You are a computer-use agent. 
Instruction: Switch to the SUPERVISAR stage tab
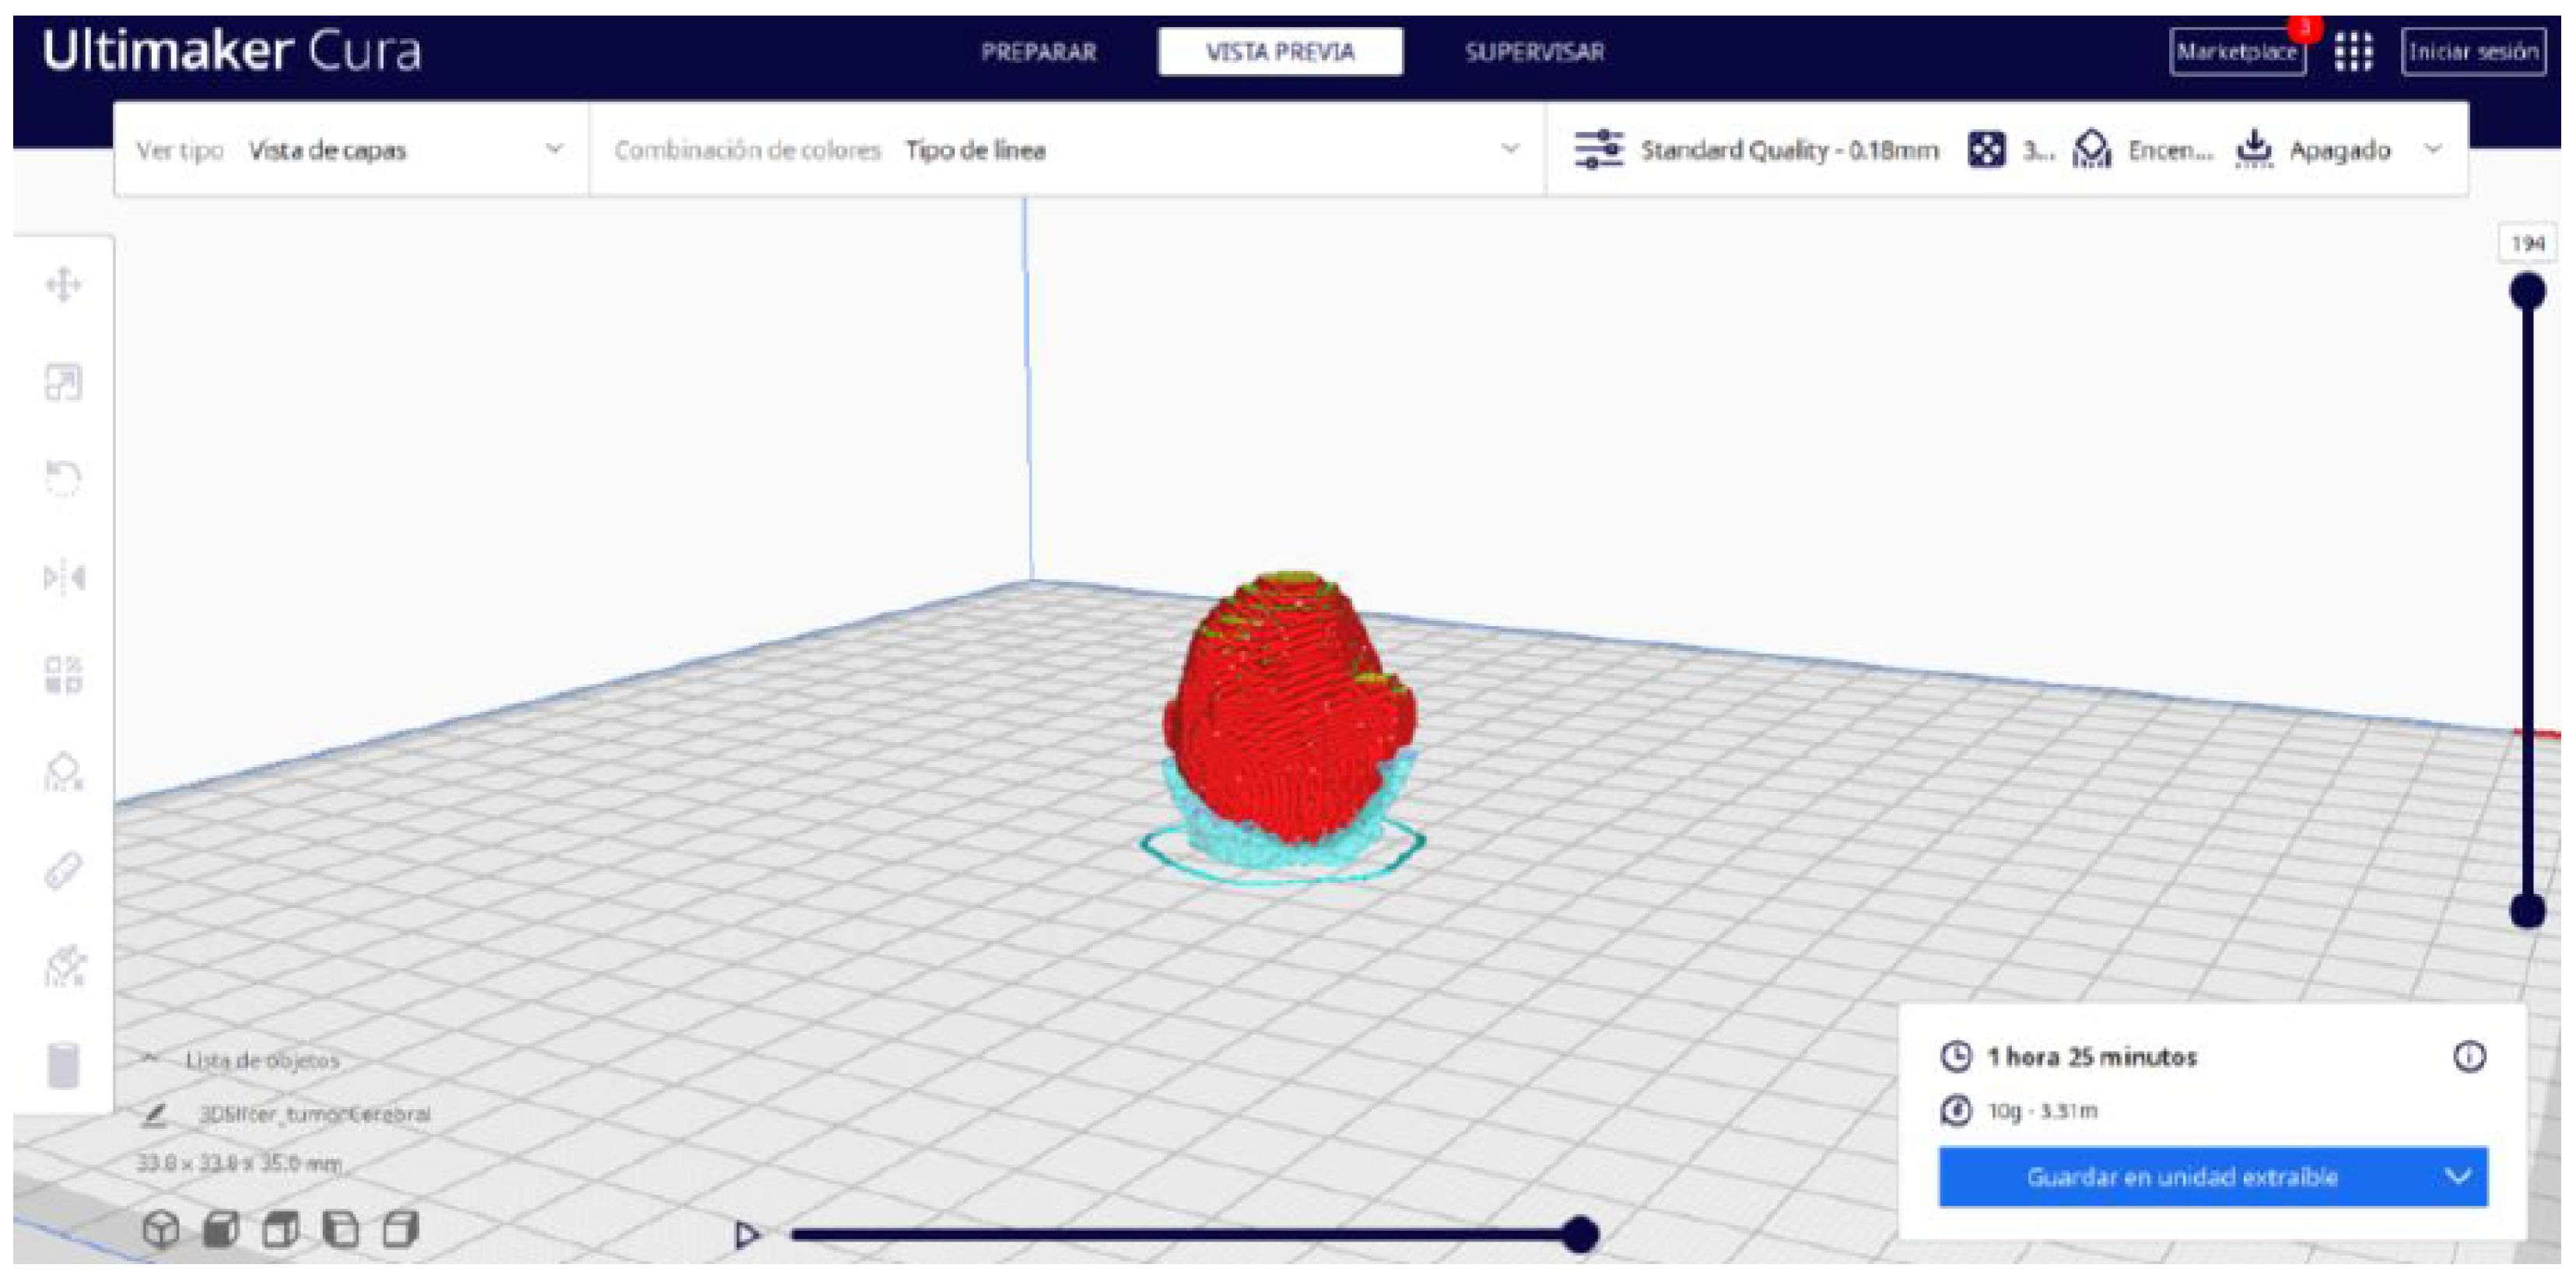click(x=1534, y=52)
